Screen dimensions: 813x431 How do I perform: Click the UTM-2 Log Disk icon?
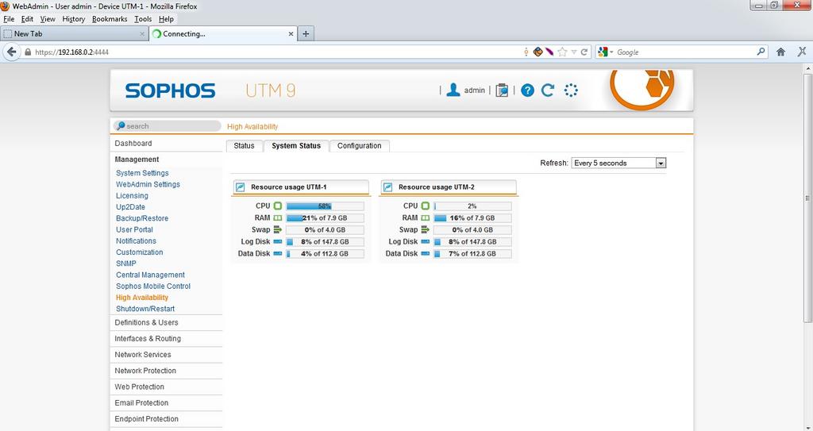tap(426, 241)
